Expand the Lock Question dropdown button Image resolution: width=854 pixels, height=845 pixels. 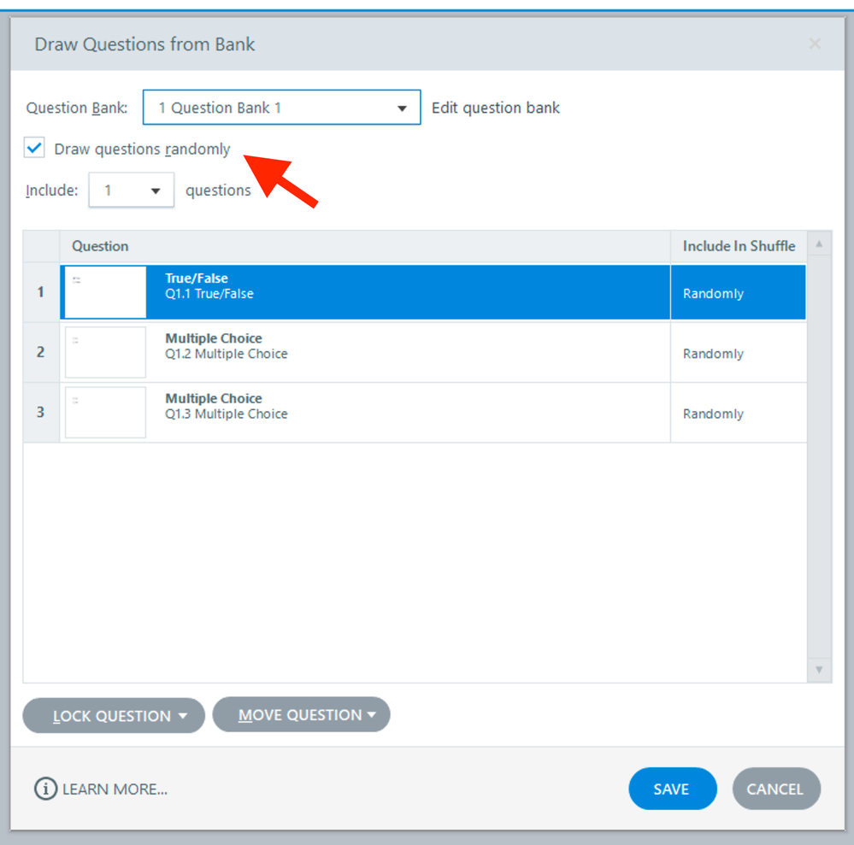(114, 715)
